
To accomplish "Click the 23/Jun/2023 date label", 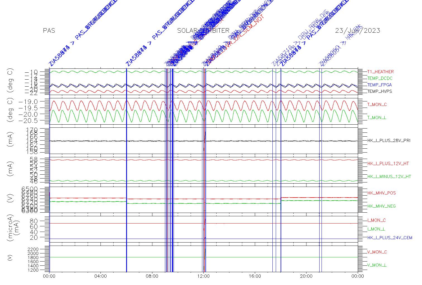I will [358, 31].
